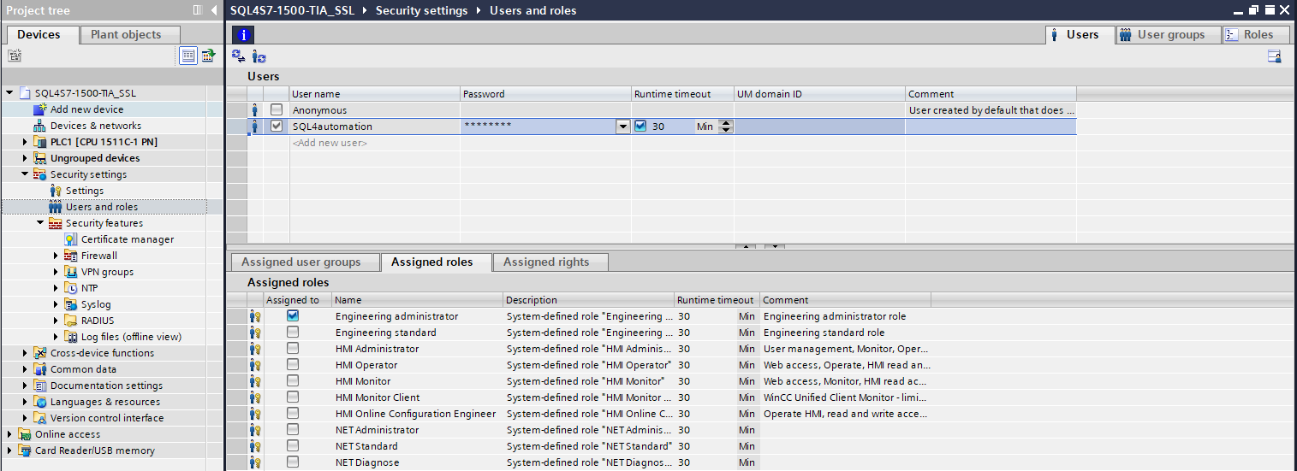Screen dimensions: 1297x471
Task: Open the SQL4automation password dropdown
Action: (623, 127)
